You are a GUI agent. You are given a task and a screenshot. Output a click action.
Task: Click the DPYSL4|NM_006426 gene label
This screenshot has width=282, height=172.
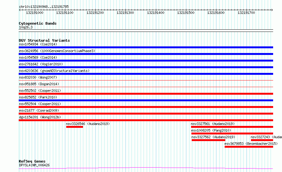pyautogui.click(x=34, y=165)
